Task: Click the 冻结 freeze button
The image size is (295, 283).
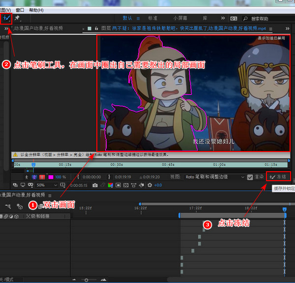Action: (278, 177)
